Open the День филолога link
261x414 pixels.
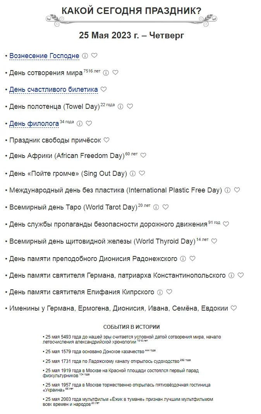point(34,124)
